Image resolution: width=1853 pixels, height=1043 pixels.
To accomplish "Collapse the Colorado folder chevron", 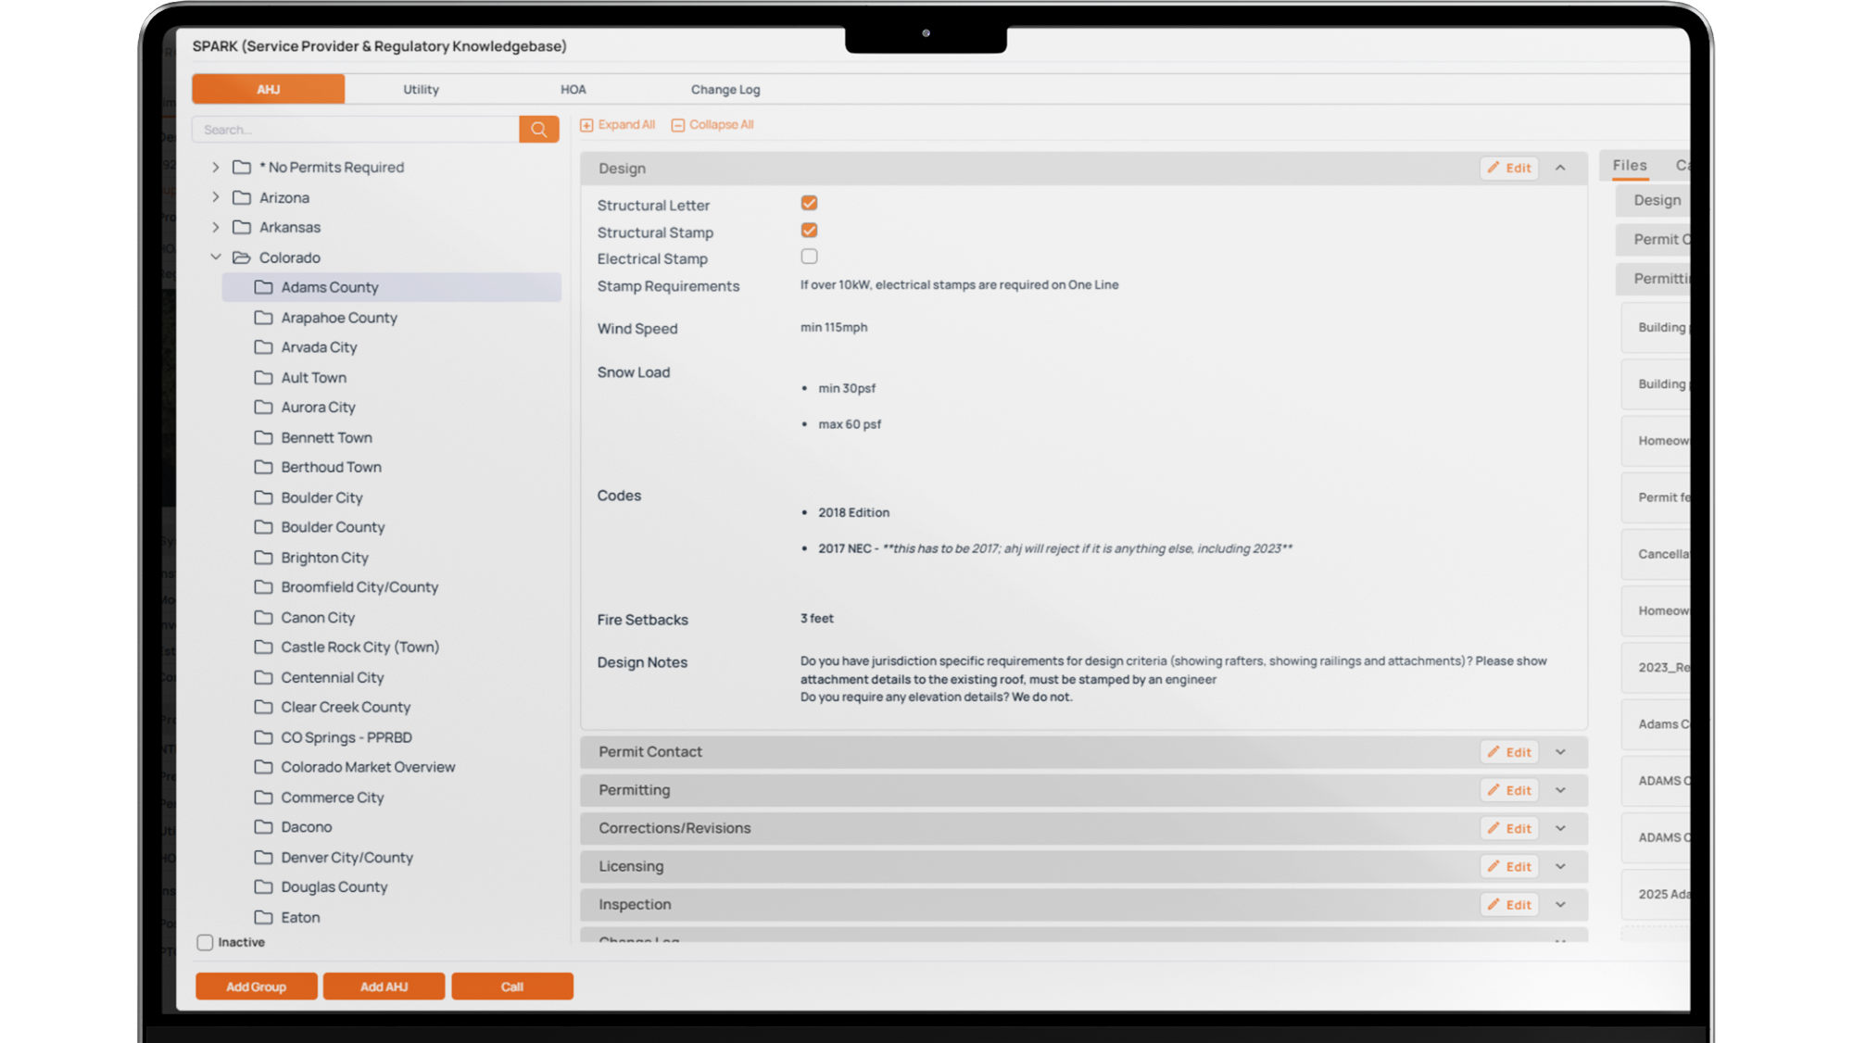I will click(x=216, y=258).
